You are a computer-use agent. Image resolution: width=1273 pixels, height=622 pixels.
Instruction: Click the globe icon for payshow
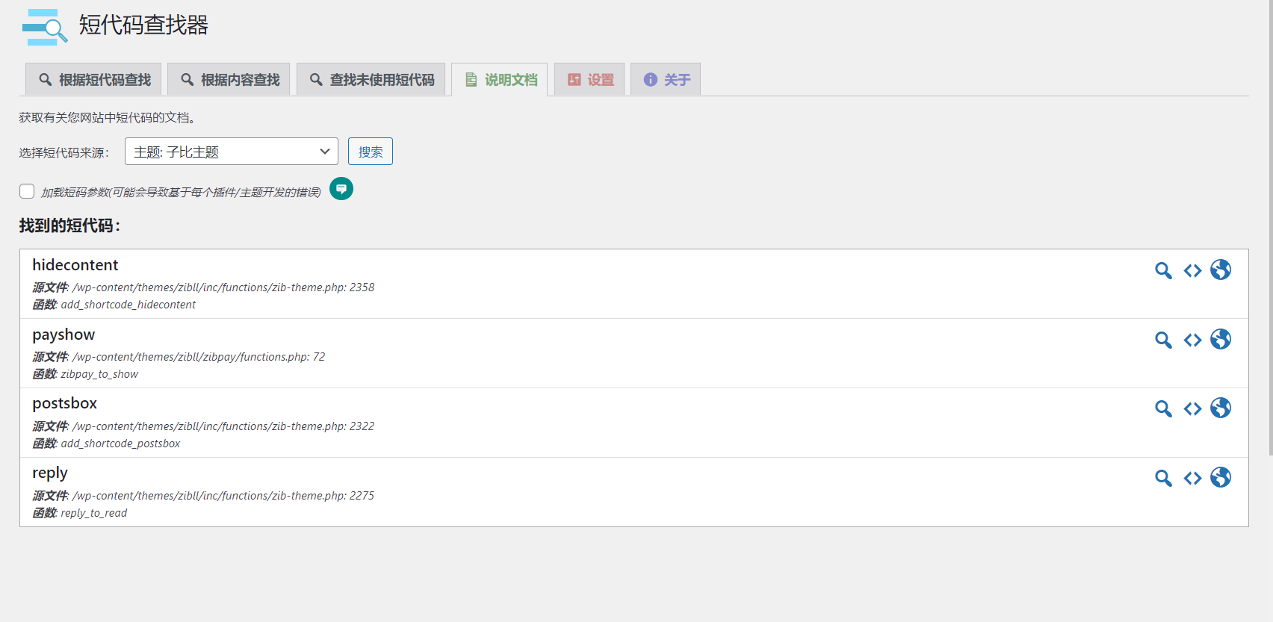click(1221, 339)
